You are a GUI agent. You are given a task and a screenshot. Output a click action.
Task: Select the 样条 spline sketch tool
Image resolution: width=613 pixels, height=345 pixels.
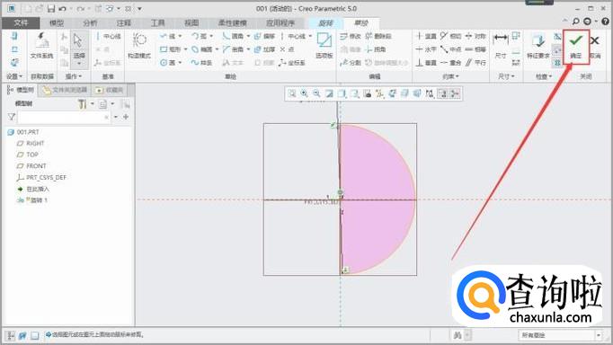click(x=201, y=63)
